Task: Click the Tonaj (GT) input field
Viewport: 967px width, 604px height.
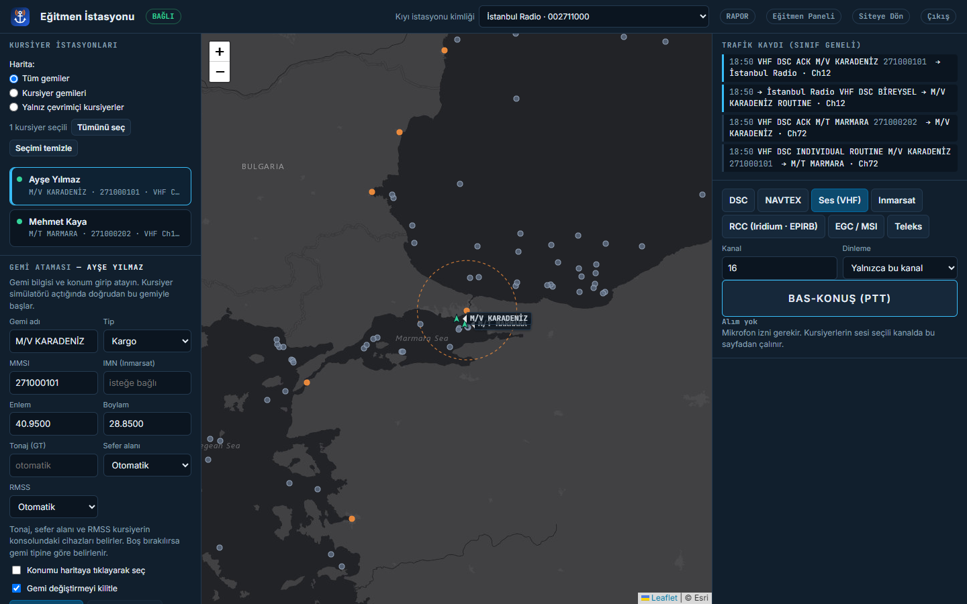Action: click(x=54, y=465)
